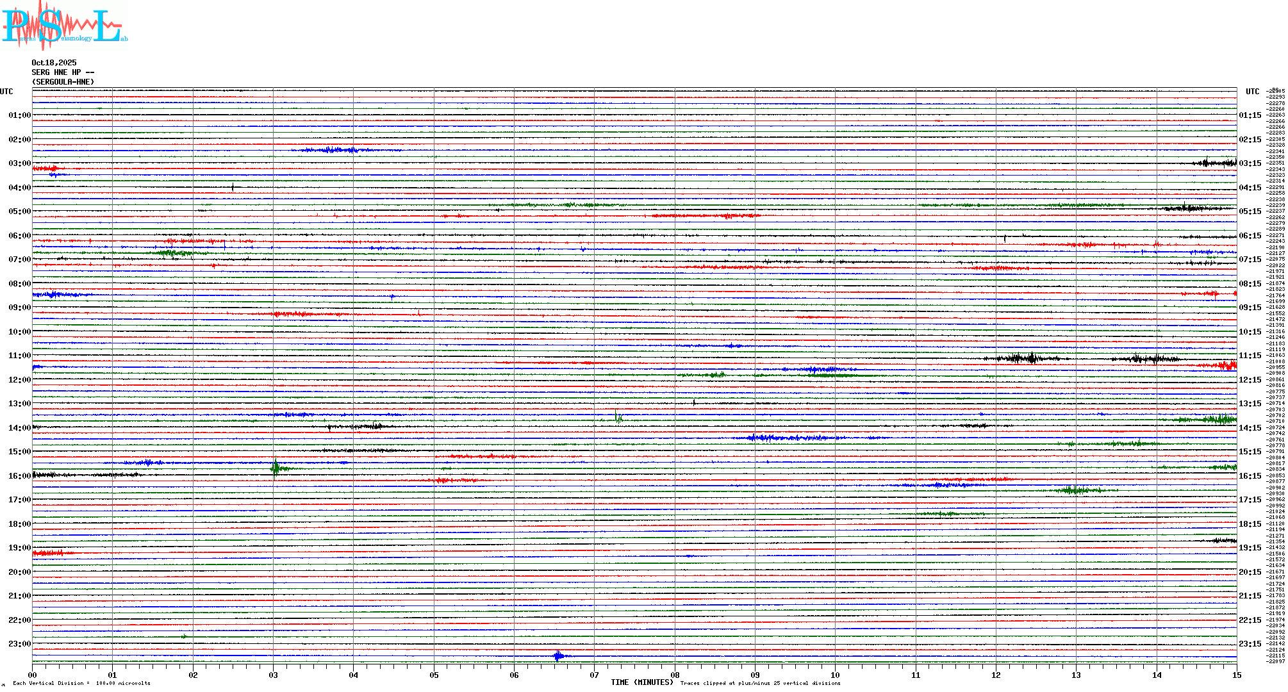Select the 01:00 hour label on left axis

tap(19, 115)
